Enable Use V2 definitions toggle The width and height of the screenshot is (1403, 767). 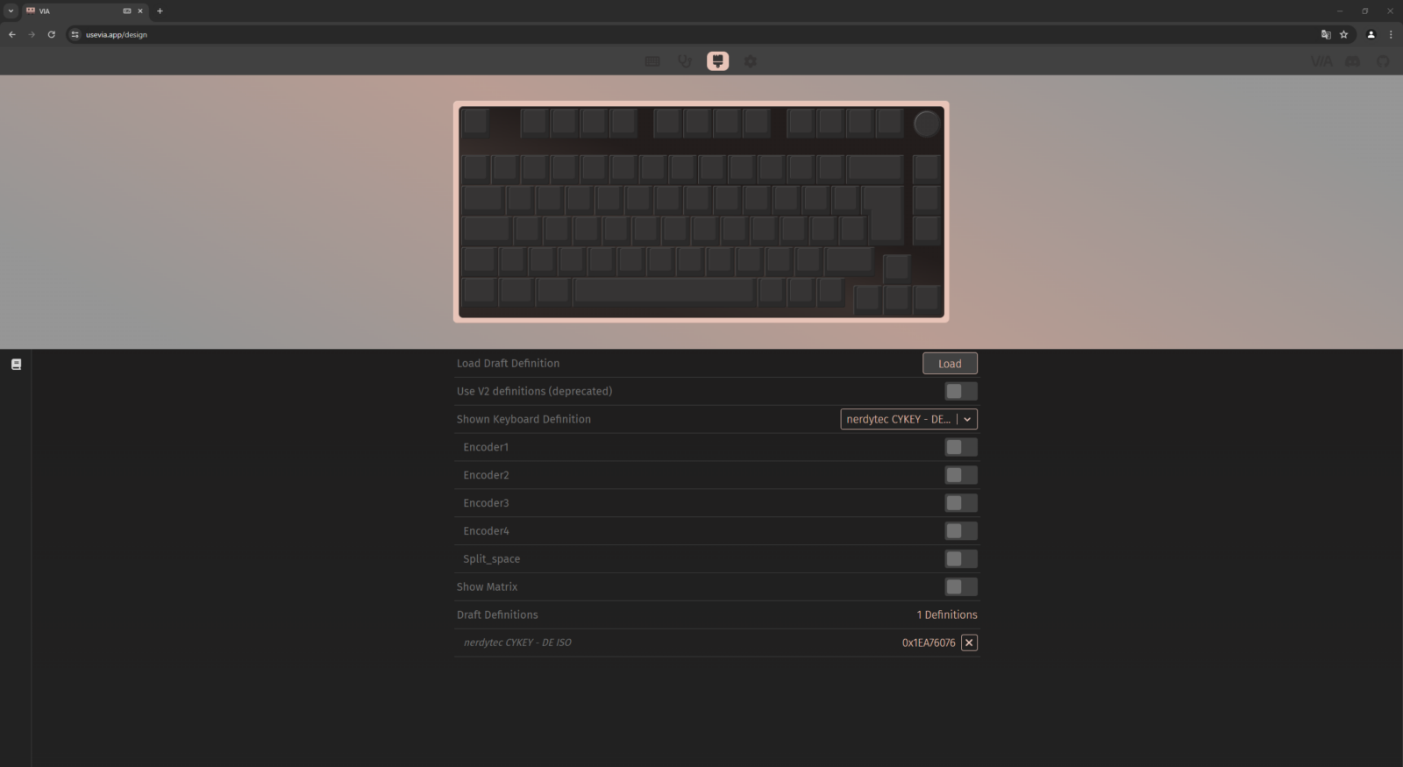tap(961, 391)
